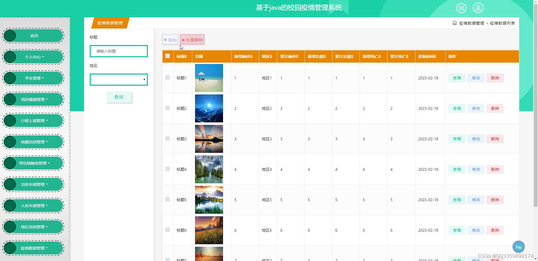The image size is (538, 261).
Task: Edit the 标题3 row with 修改
Action: [x=476, y=139]
